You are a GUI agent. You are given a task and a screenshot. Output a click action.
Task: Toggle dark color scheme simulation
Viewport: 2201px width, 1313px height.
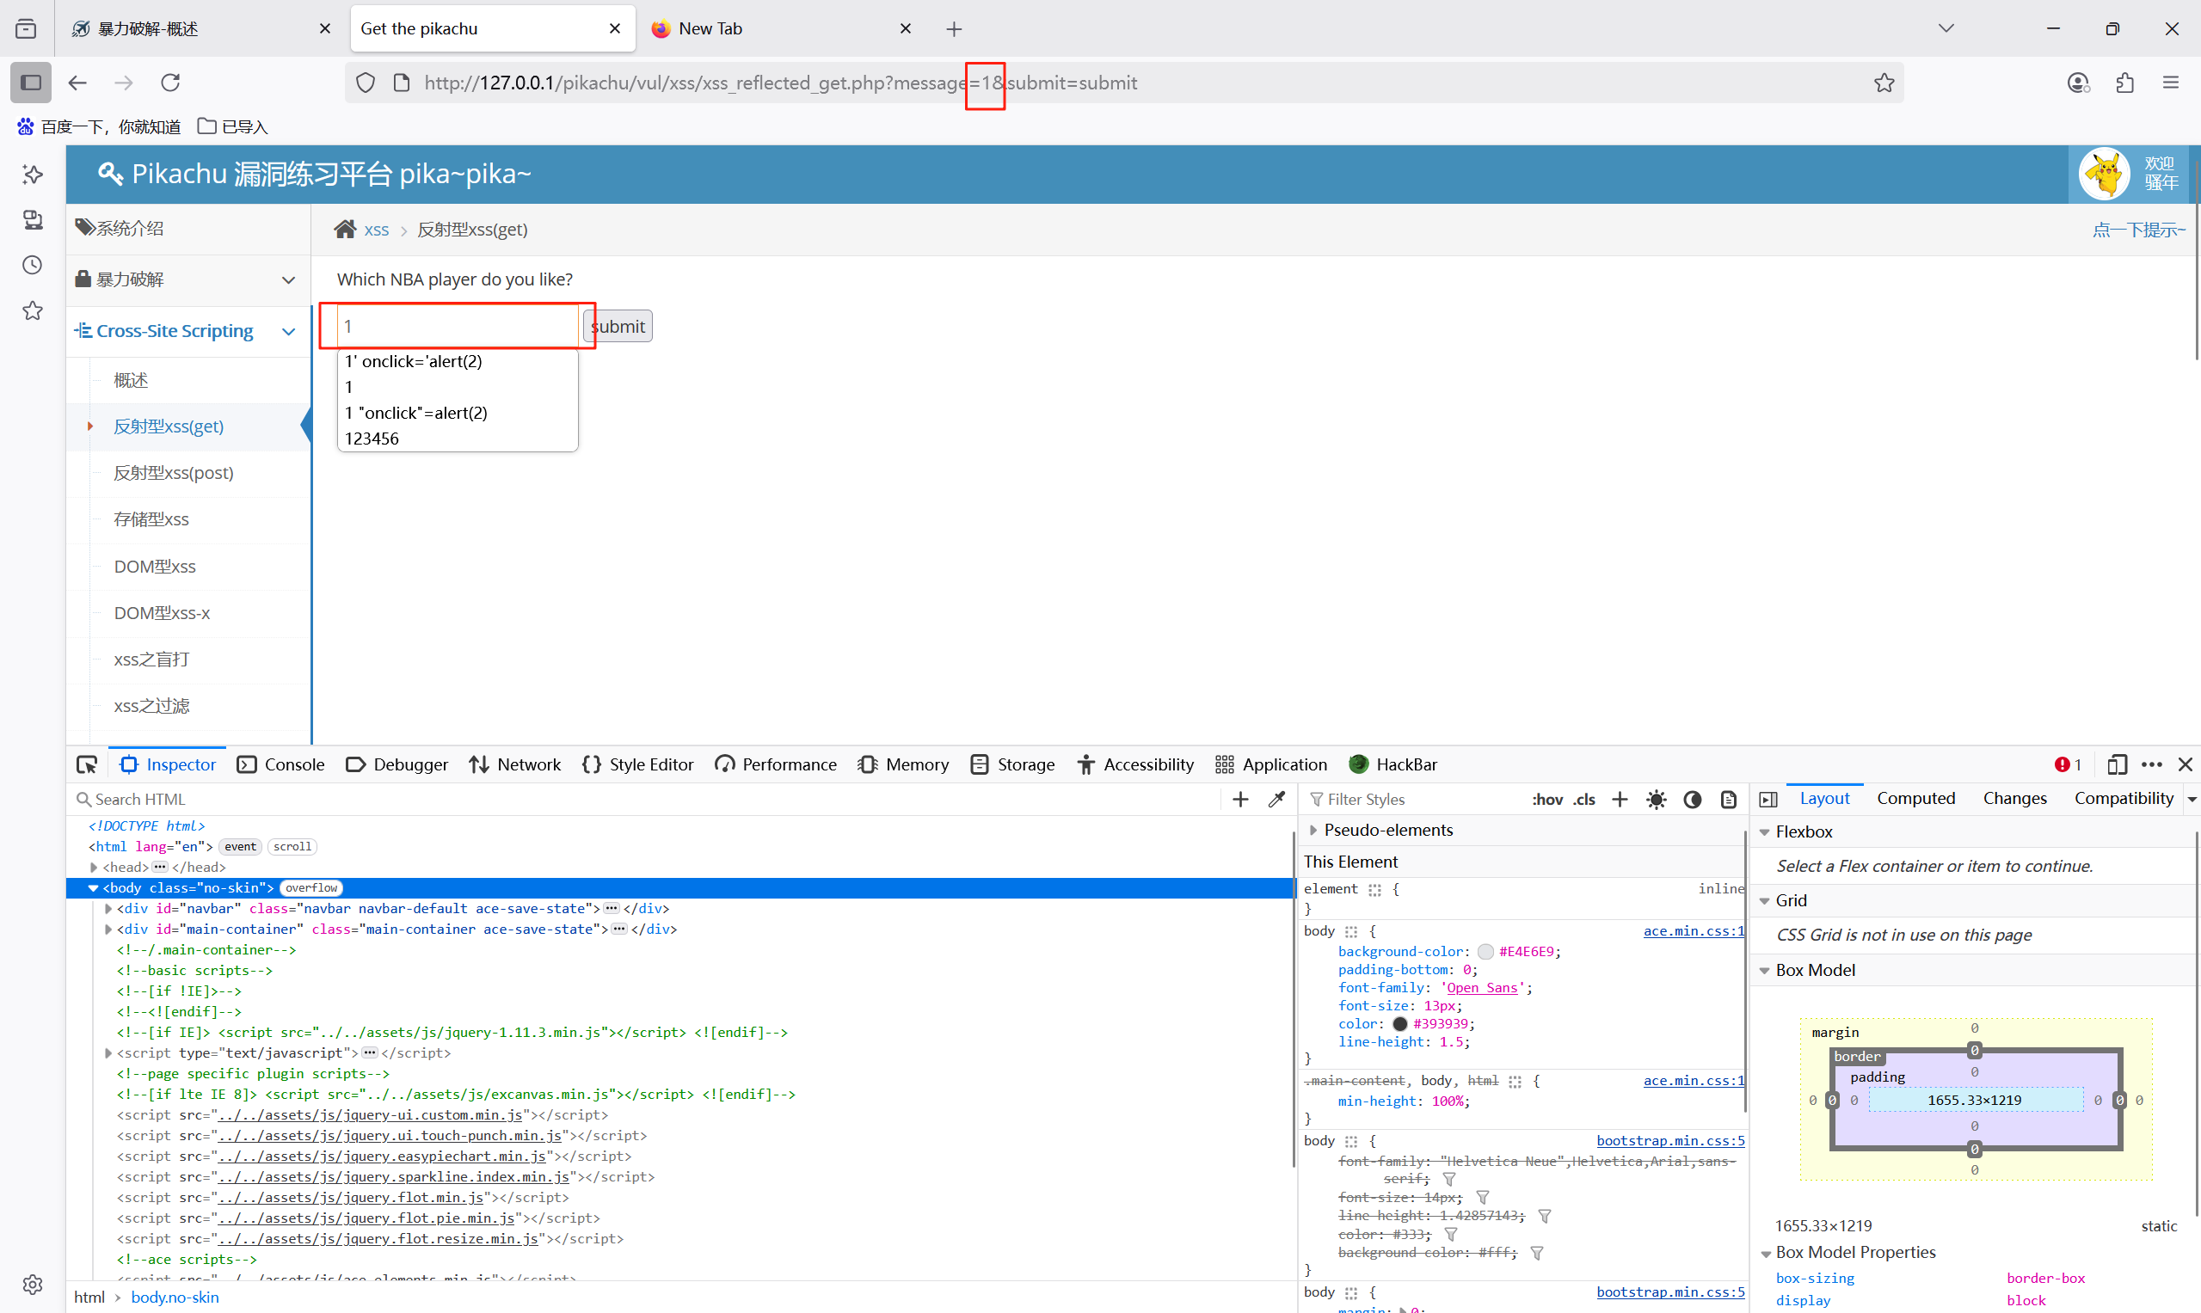pyautogui.click(x=1692, y=799)
